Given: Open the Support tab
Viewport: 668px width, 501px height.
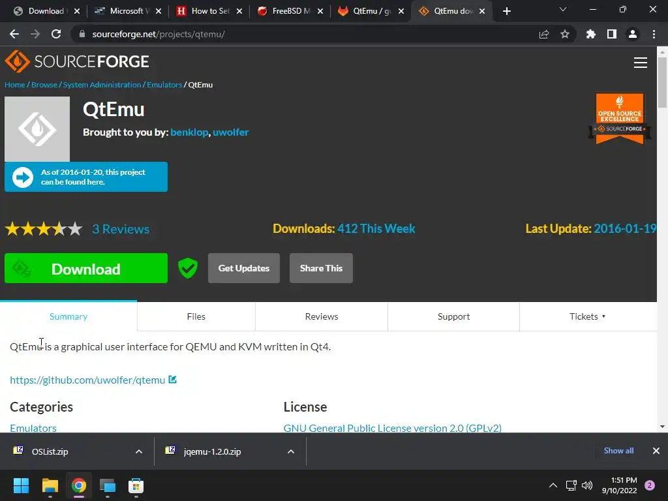Looking at the screenshot, I should pyautogui.click(x=454, y=316).
